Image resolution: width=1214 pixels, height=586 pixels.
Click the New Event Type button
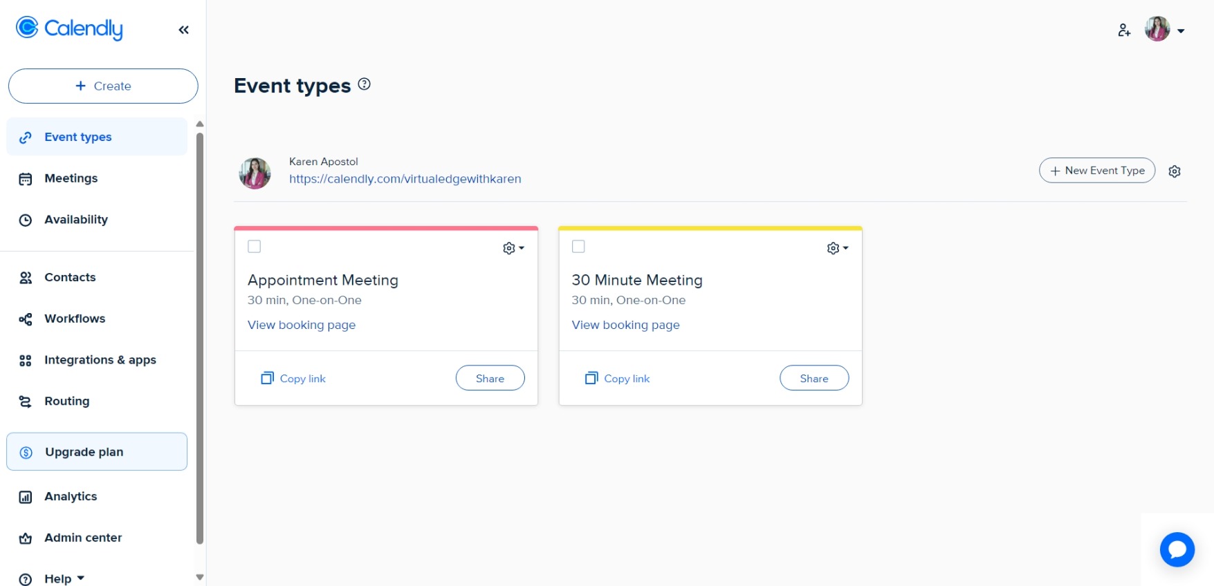click(x=1096, y=171)
